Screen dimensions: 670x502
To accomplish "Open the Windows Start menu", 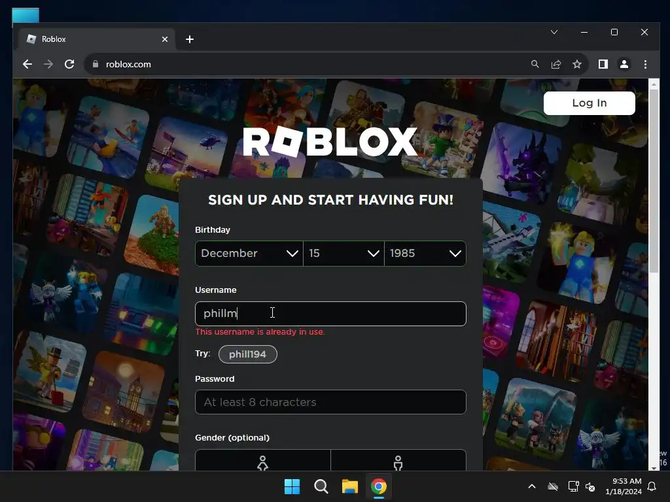I will (292, 486).
